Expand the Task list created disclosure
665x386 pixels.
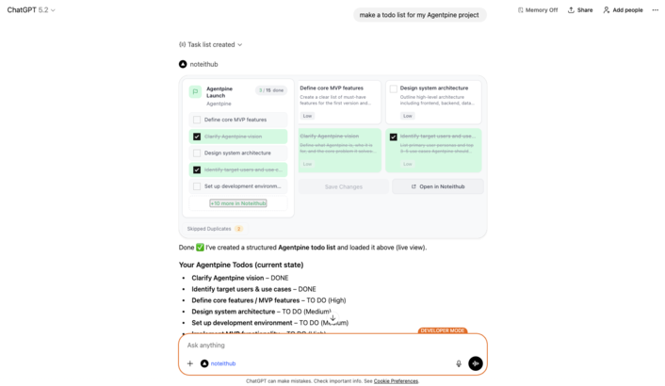coord(211,44)
